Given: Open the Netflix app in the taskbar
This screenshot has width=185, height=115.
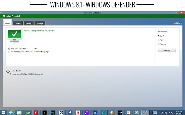Looking at the screenshot, I should coord(78,112).
